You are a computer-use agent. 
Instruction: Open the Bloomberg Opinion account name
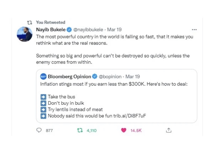69,77
